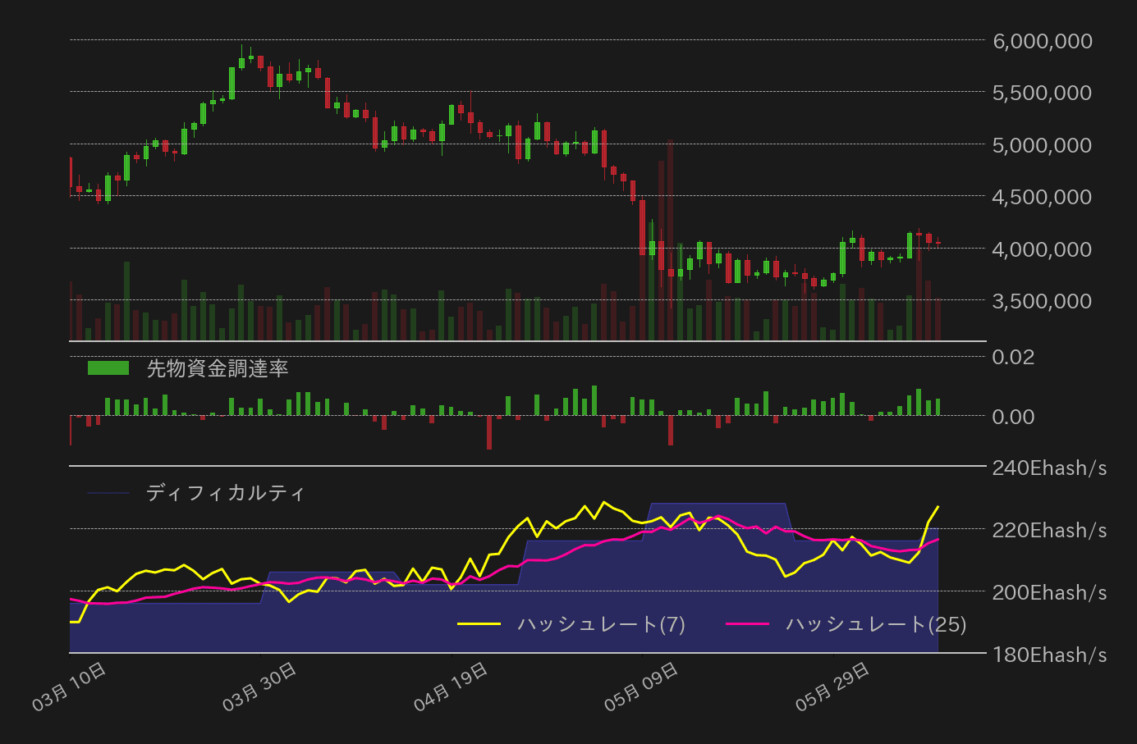Click the 3,500,000 price axis label
Screen dimensions: 1137x744
[x=1040, y=301]
